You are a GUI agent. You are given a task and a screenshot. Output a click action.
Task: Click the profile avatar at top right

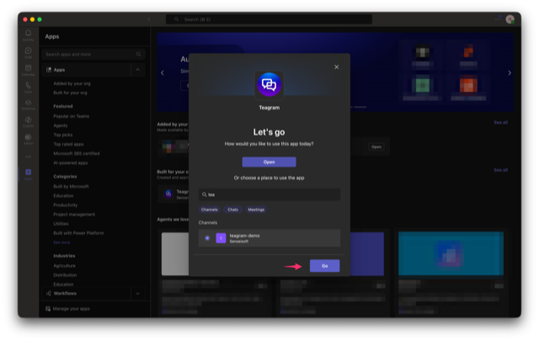pos(510,19)
